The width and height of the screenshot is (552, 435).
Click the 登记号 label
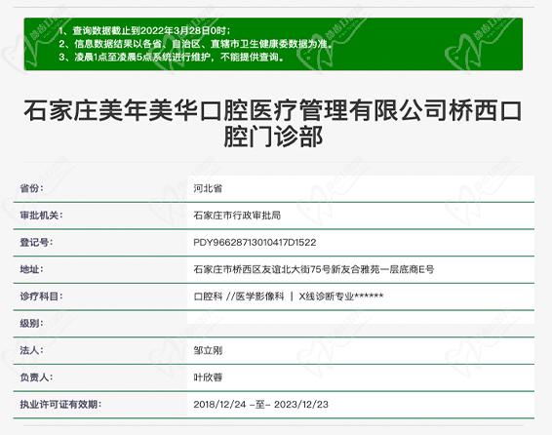tap(36, 242)
